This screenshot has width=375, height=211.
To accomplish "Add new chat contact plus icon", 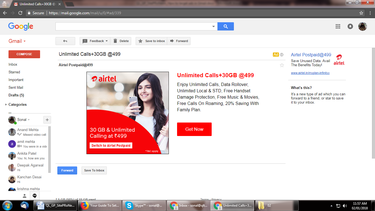I will coord(47,120).
